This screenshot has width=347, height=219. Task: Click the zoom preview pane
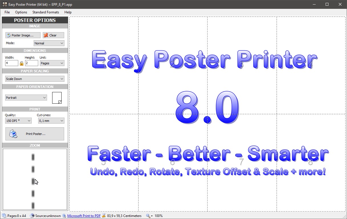tap(35, 179)
